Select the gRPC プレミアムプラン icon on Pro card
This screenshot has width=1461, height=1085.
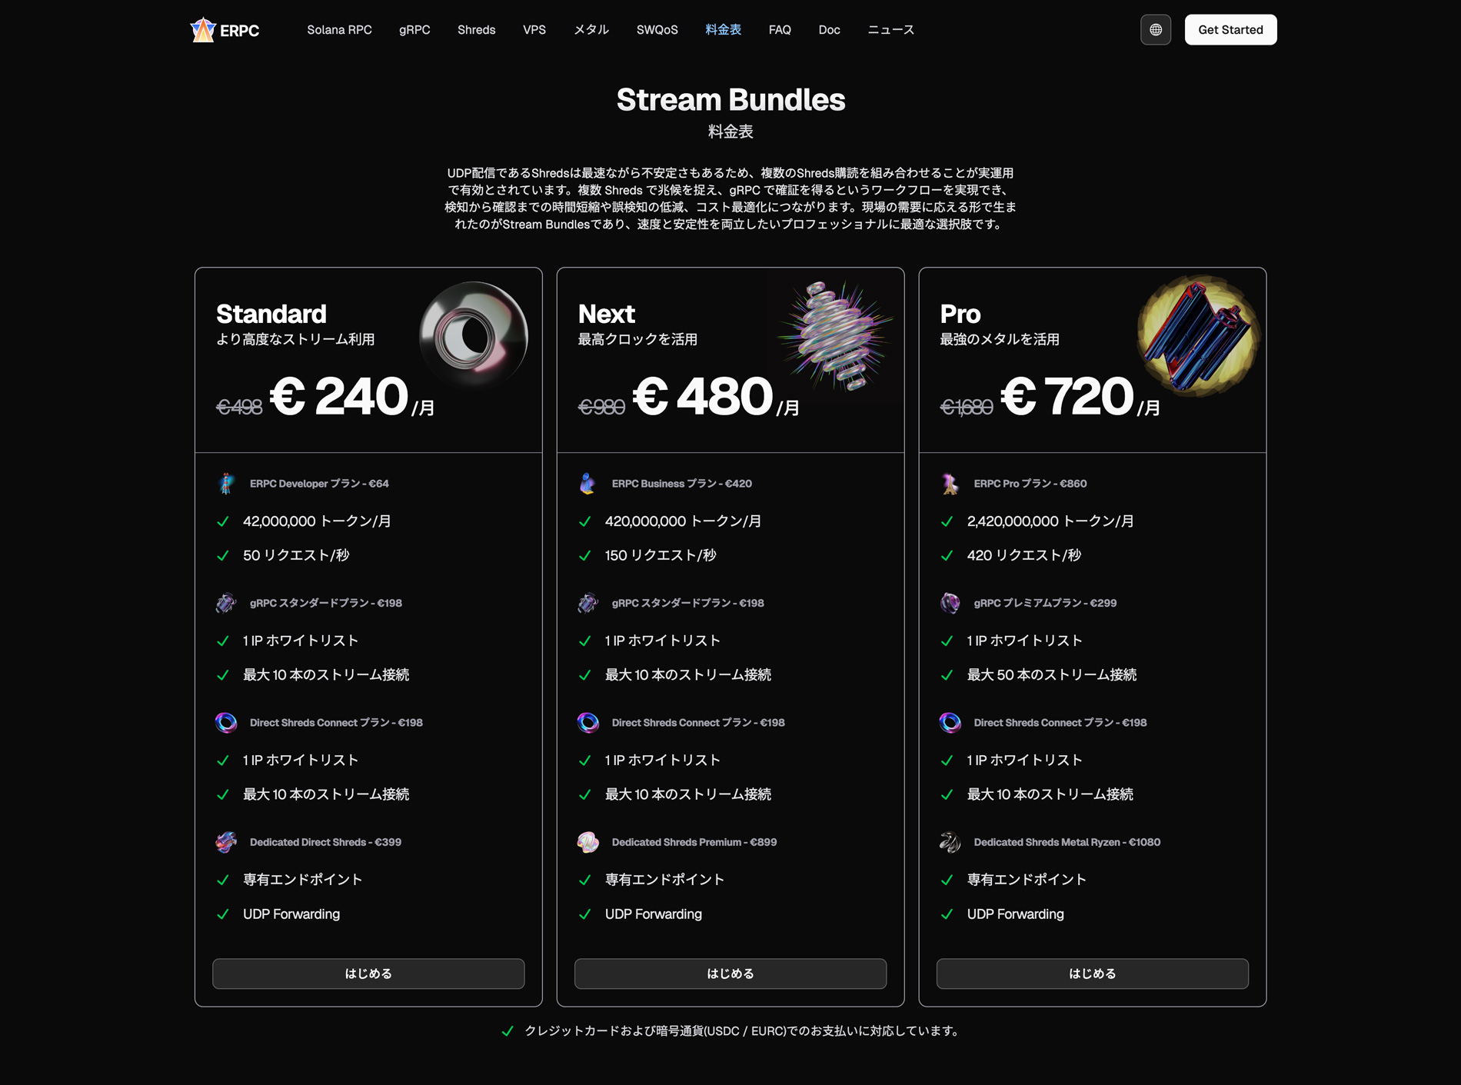click(x=950, y=603)
